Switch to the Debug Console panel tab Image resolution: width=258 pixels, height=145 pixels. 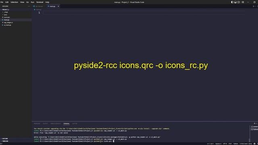coord(56,124)
